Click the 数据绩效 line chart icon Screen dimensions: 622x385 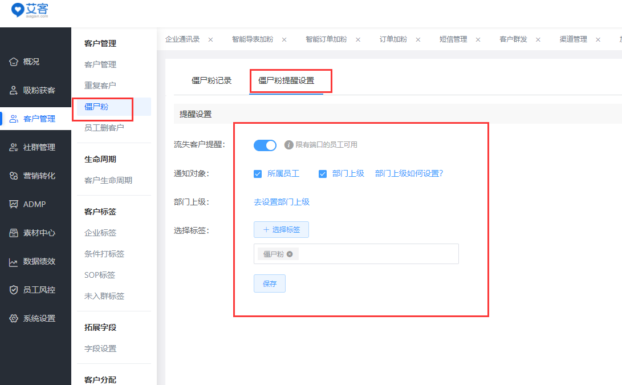click(14, 262)
